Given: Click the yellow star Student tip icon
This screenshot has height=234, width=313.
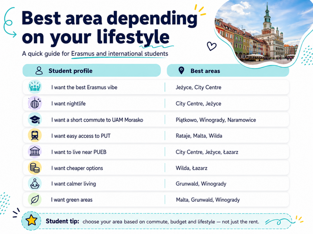Looking at the screenshot, I should click(x=31, y=221).
